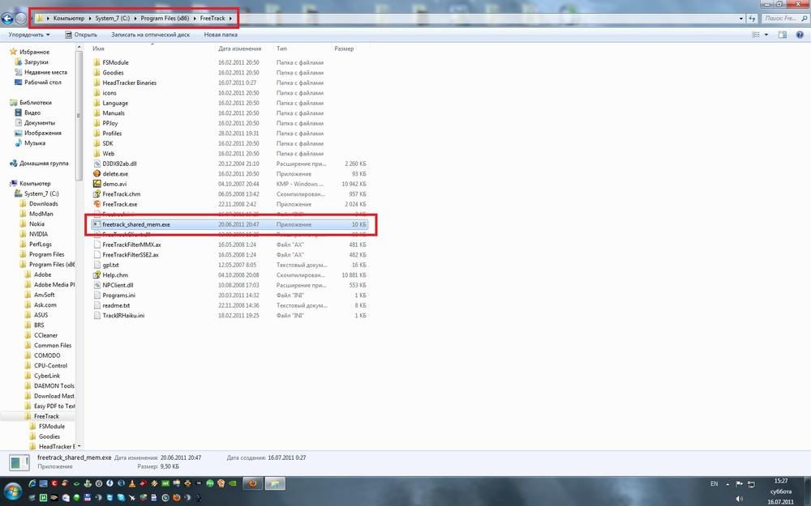
Task: Select the demo.avi video file icon
Action: pyautogui.click(x=97, y=184)
